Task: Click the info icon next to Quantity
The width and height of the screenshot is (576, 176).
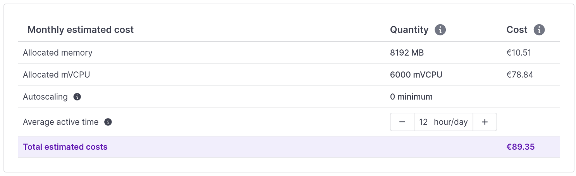Action: tap(440, 30)
